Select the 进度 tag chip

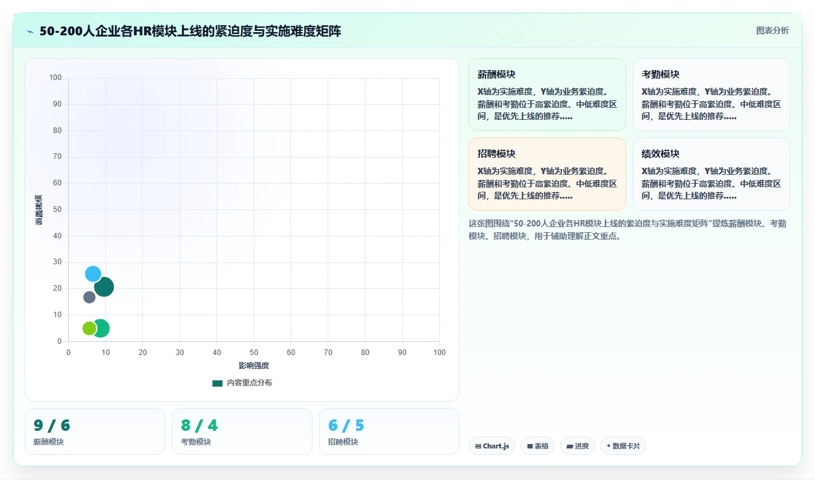click(577, 446)
